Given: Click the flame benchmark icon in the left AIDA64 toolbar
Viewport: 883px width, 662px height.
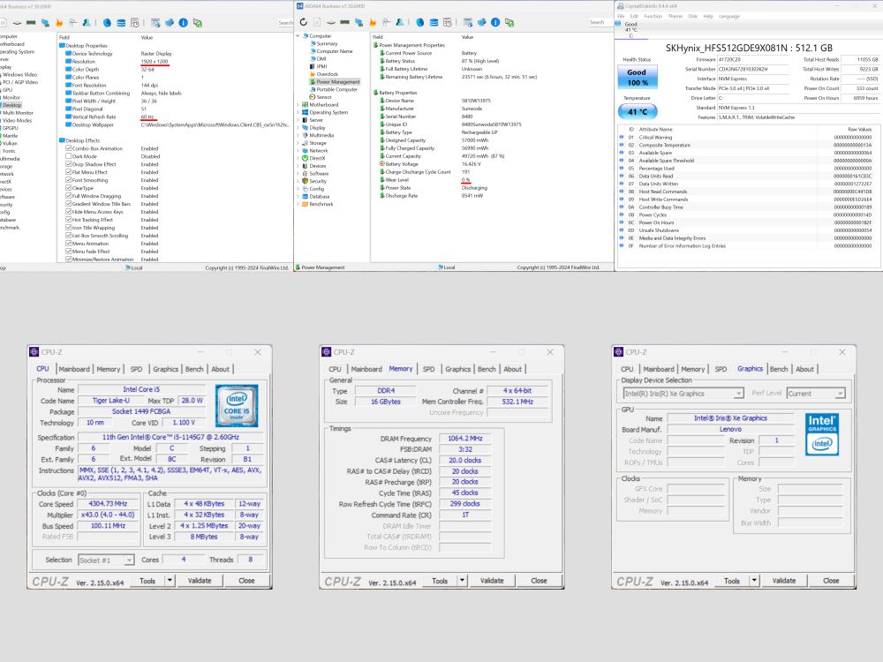Looking at the screenshot, I should pyautogui.click(x=58, y=21).
